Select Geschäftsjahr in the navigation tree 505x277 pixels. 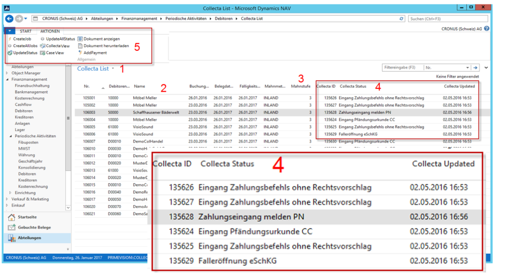(x=30, y=161)
